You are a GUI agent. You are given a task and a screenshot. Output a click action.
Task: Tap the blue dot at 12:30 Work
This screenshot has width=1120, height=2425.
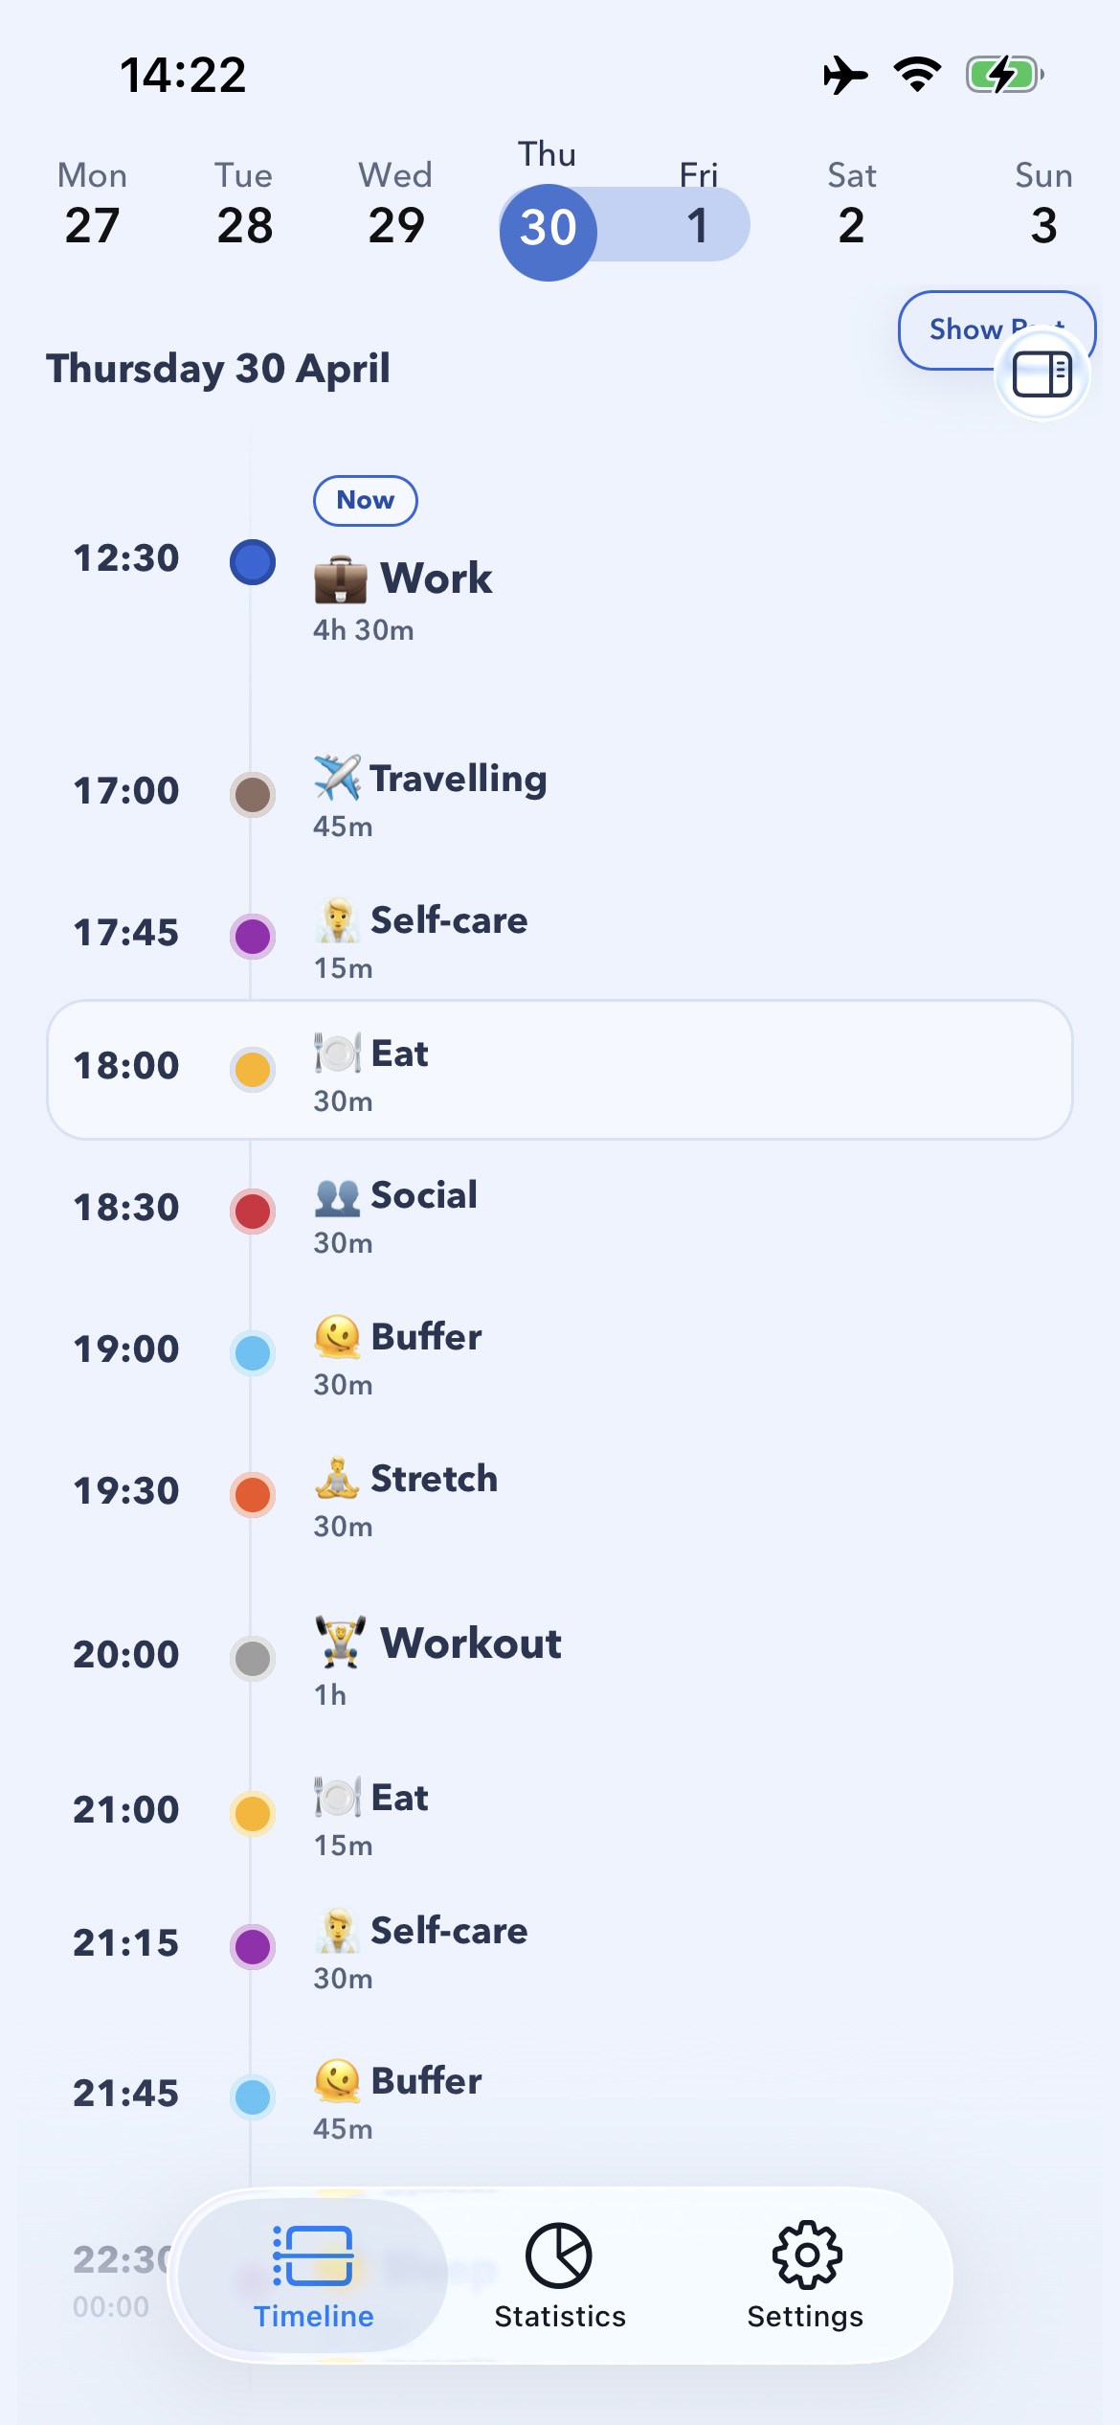click(x=253, y=561)
